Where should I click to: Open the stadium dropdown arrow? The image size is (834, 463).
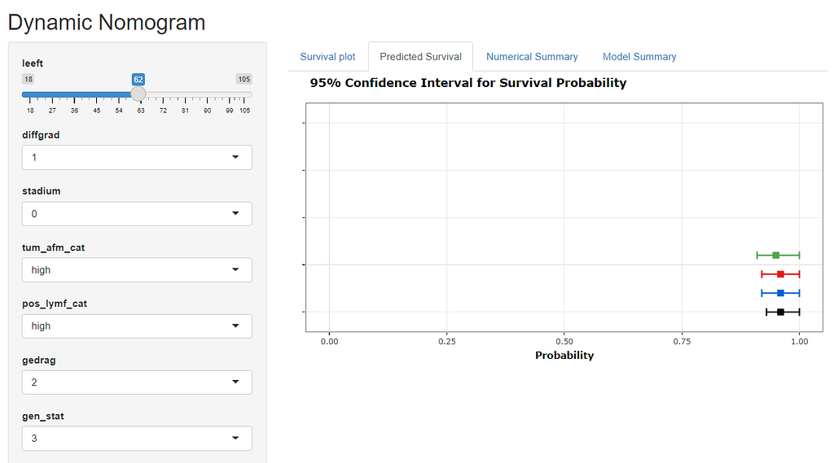click(235, 214)
